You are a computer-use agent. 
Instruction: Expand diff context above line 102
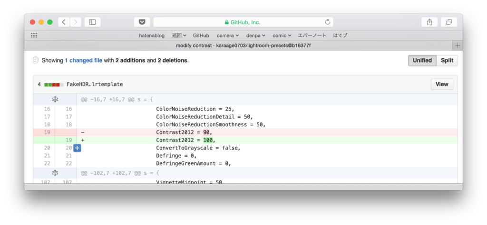point(55,173)
